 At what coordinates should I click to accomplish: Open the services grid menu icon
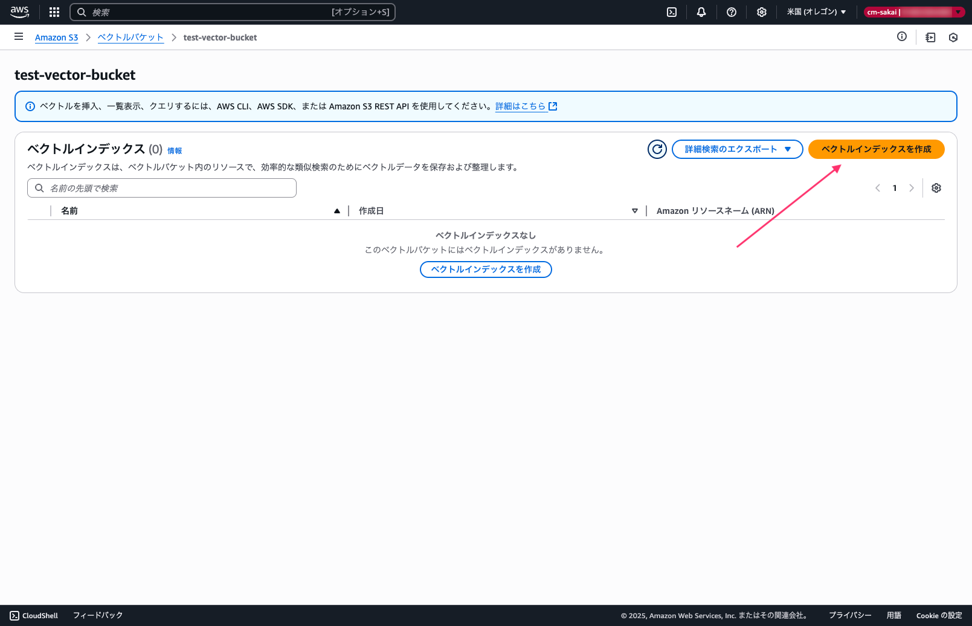[54, 12]
